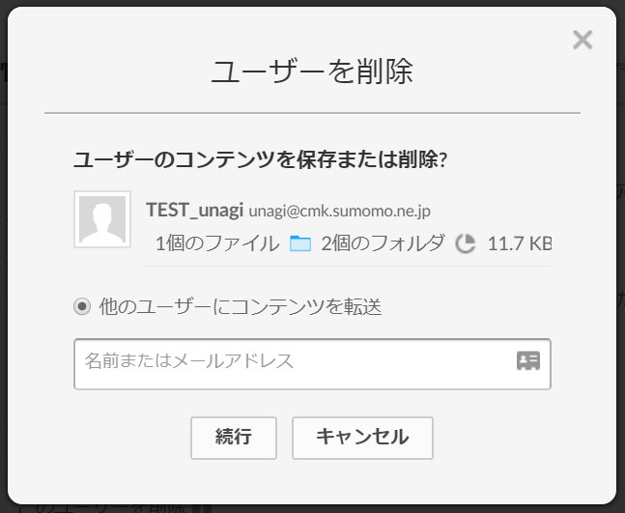Viewport: 625px width, 513px height.
Task: Click the 11.7 KB storage size text
Action: tap(520, 243)
